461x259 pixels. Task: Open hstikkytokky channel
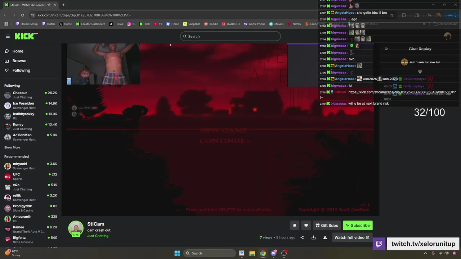[31, 116]
